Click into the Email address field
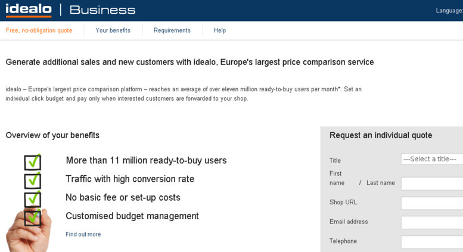Viewport: 463px width, 252px height. [431, 223]
